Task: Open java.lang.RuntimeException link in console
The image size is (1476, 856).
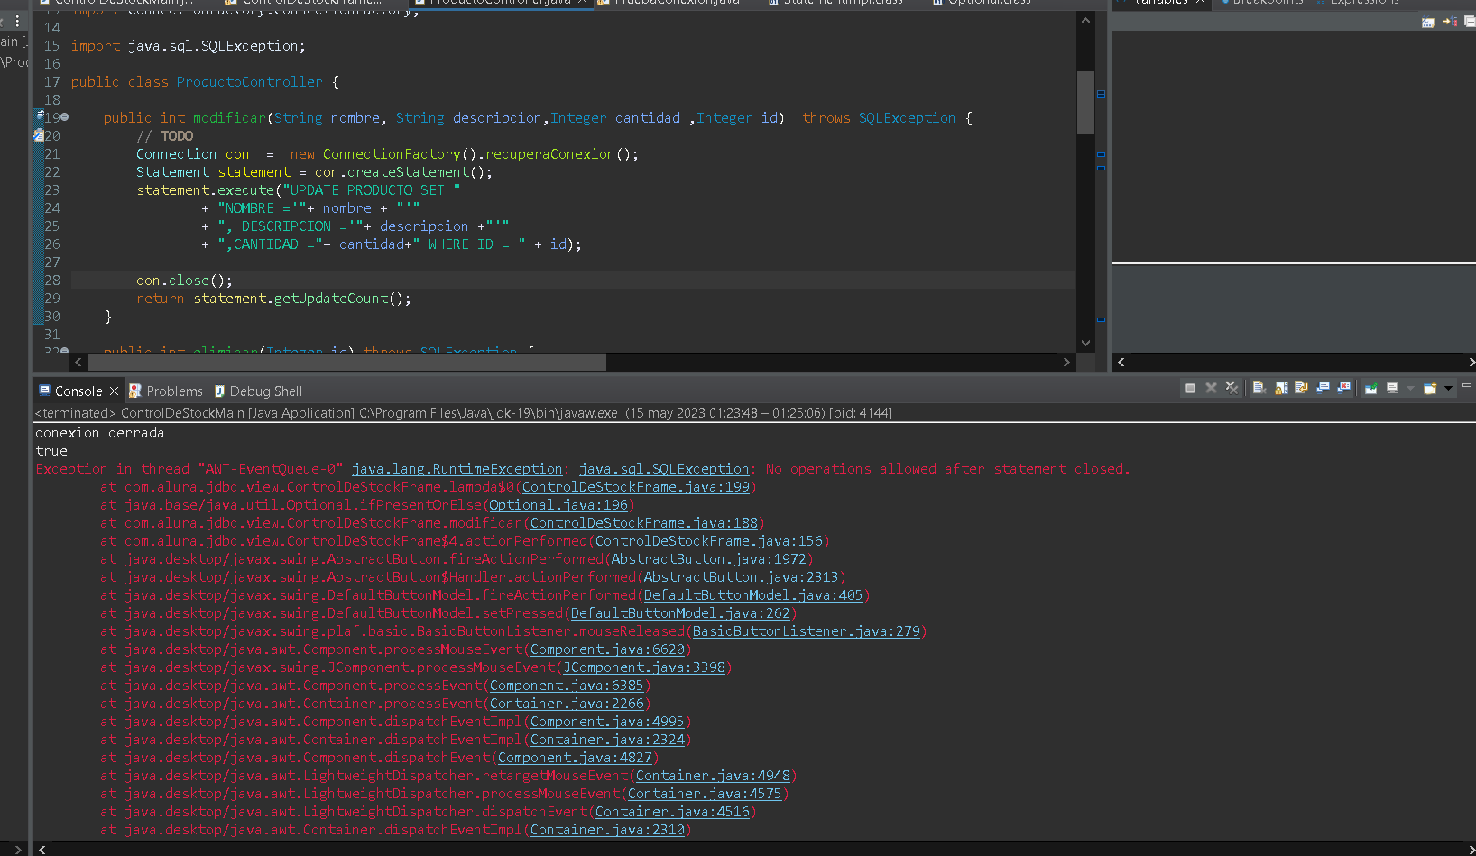Action: [x=457, y=469]
